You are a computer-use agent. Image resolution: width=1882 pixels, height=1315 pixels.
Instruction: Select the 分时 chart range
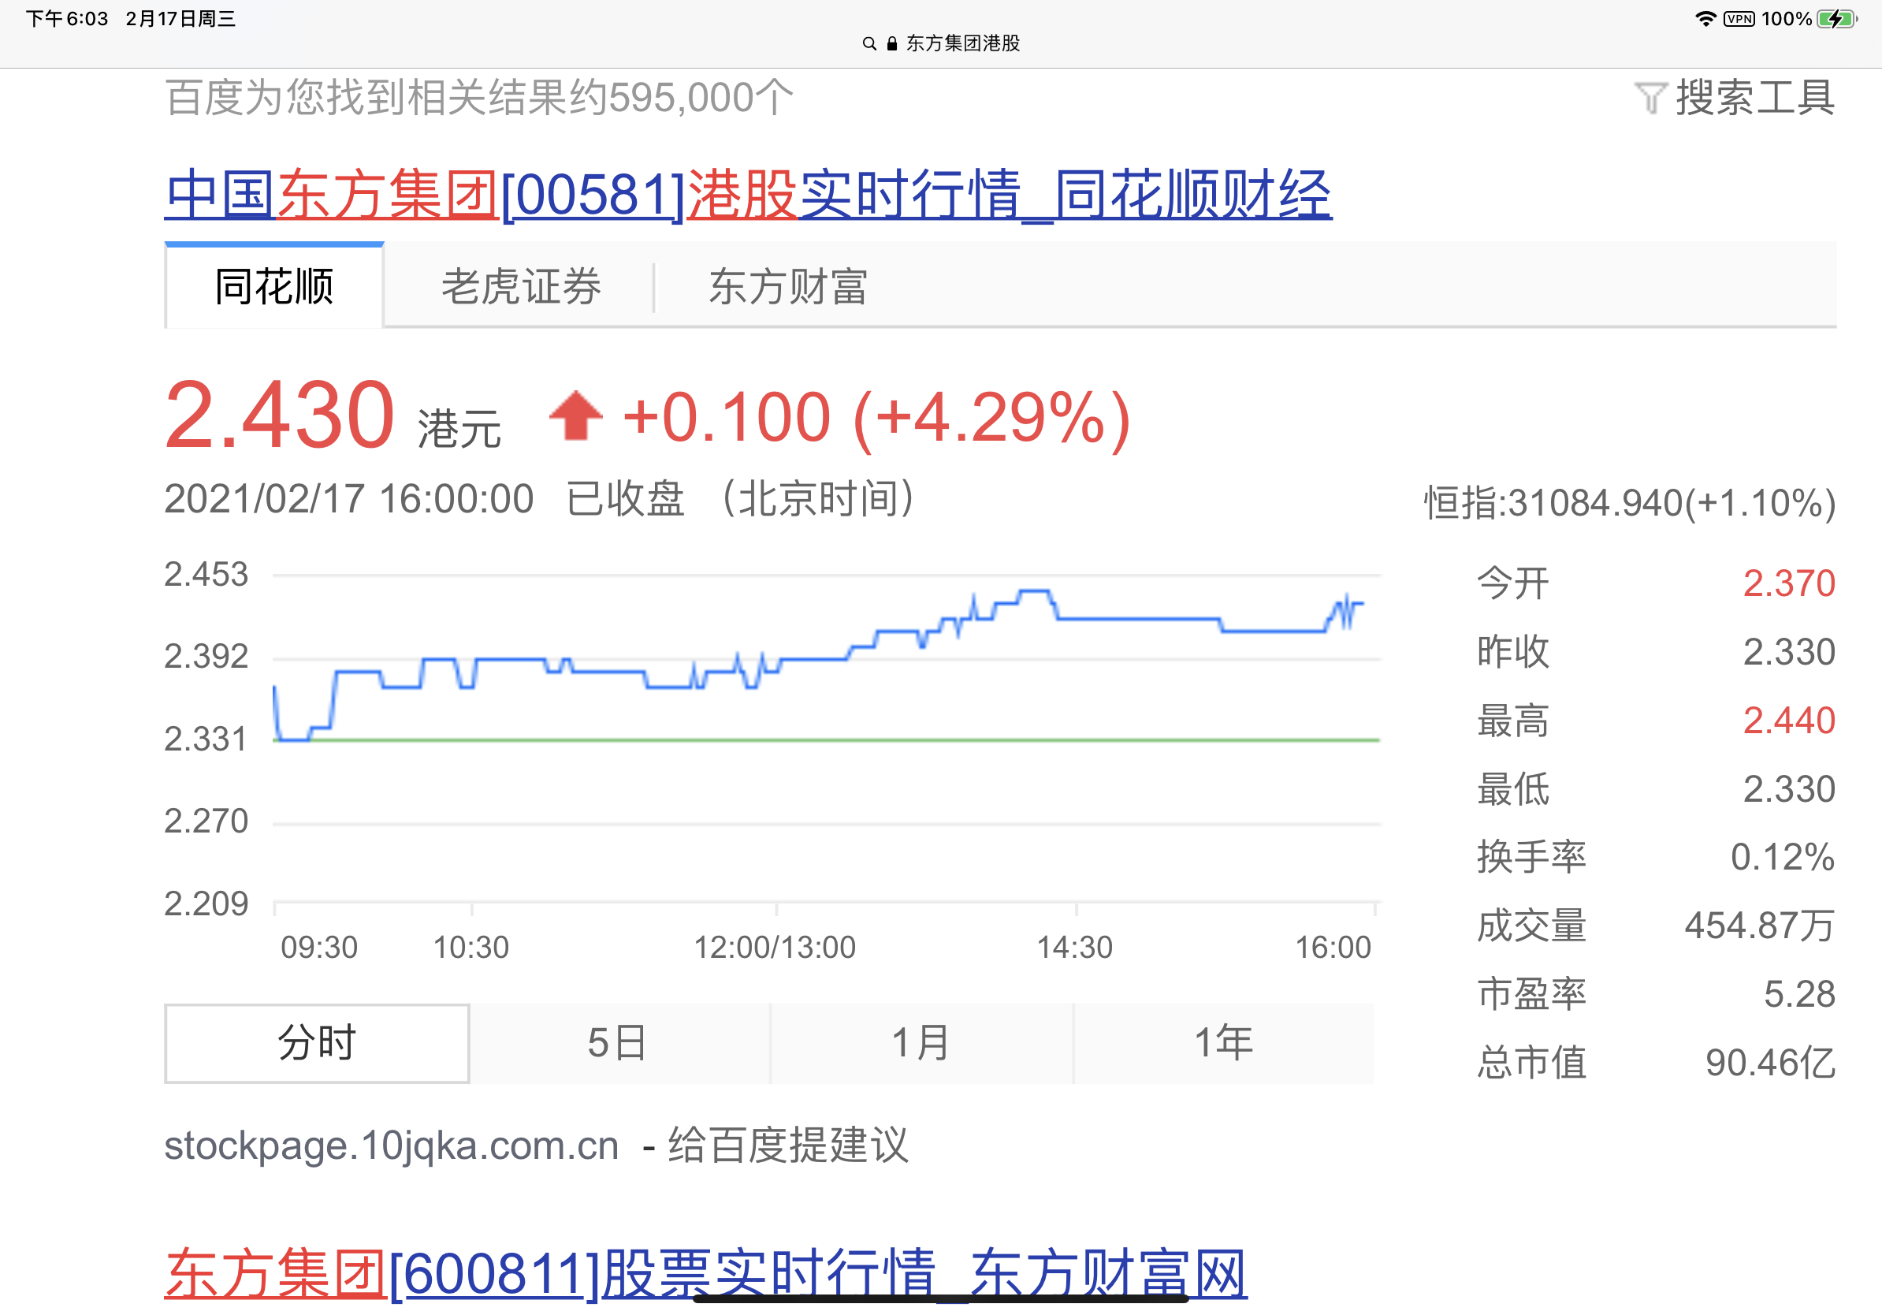point(318,1043)
